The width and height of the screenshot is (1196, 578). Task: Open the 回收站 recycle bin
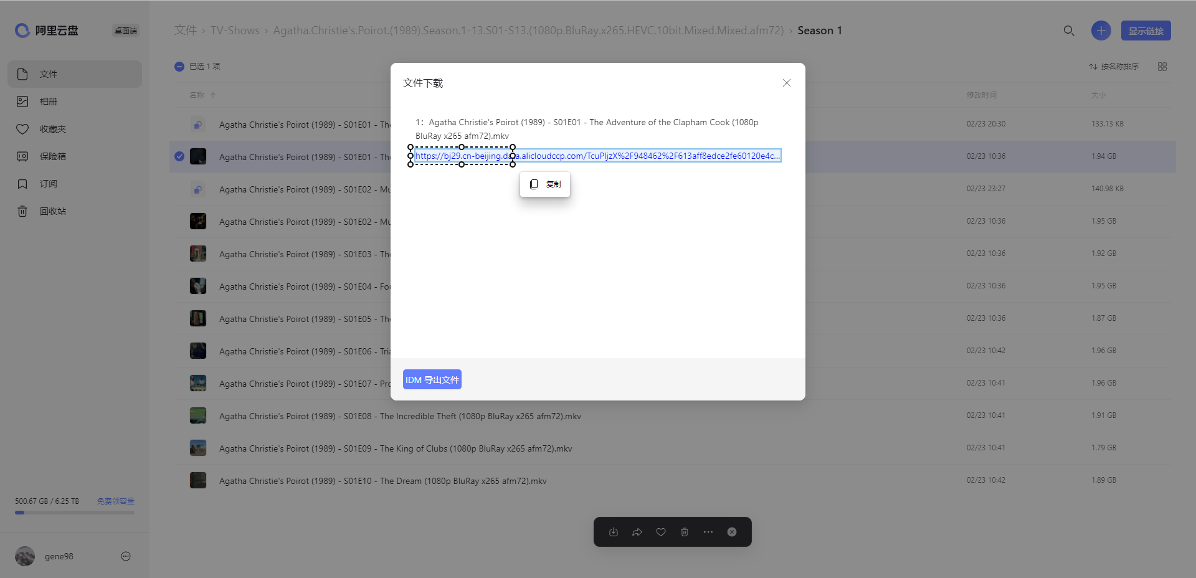point(75,211)
